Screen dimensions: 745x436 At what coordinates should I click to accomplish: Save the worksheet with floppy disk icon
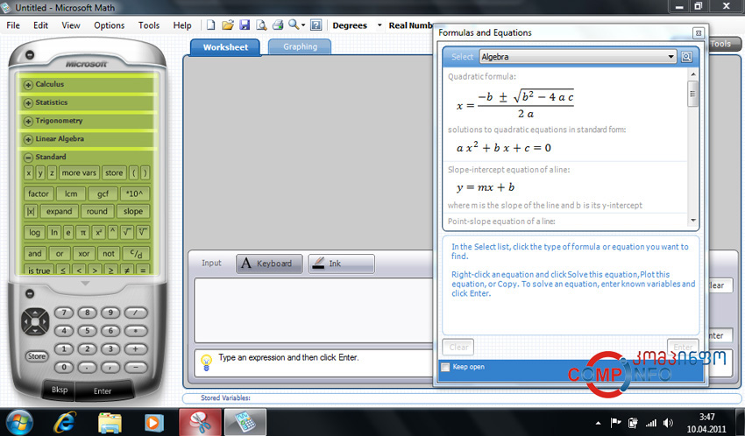tap(245, 25)
